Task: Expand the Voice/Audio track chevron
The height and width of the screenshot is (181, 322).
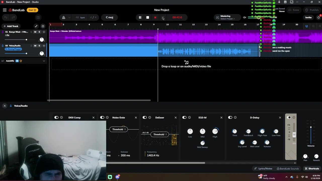Action: [44, 46]
